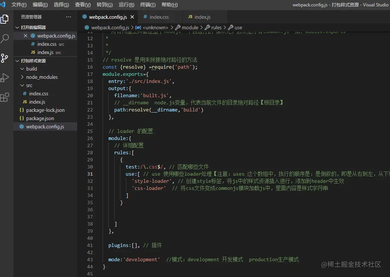Open the 转到(G) menu
Screen dimensions: 390x277
point(105,5)
